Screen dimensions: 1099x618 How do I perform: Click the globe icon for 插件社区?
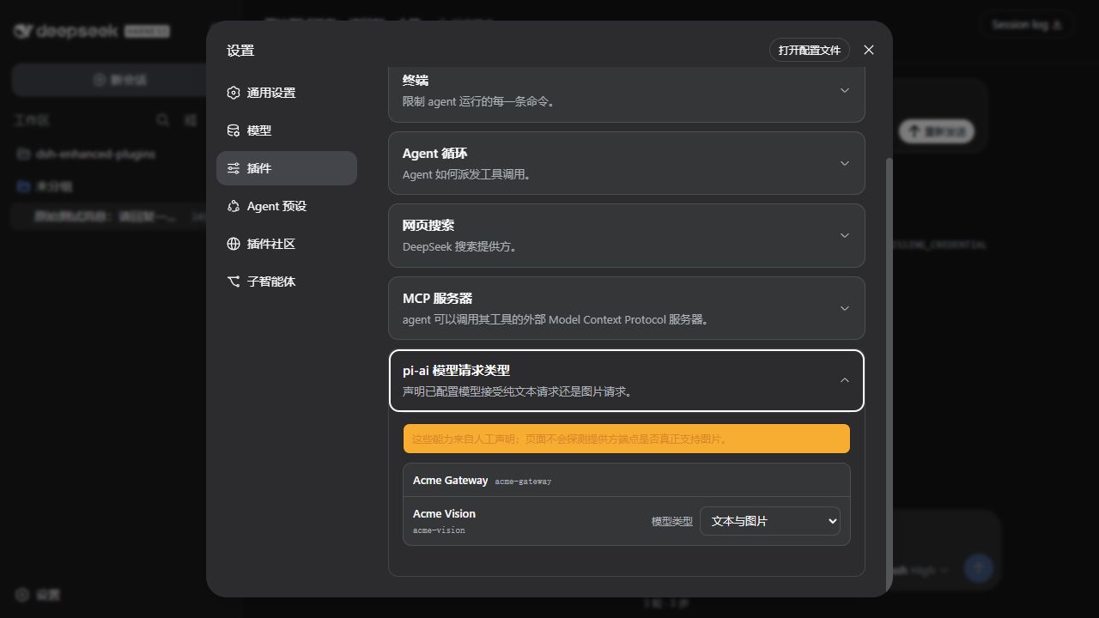[x=234, y=244]
